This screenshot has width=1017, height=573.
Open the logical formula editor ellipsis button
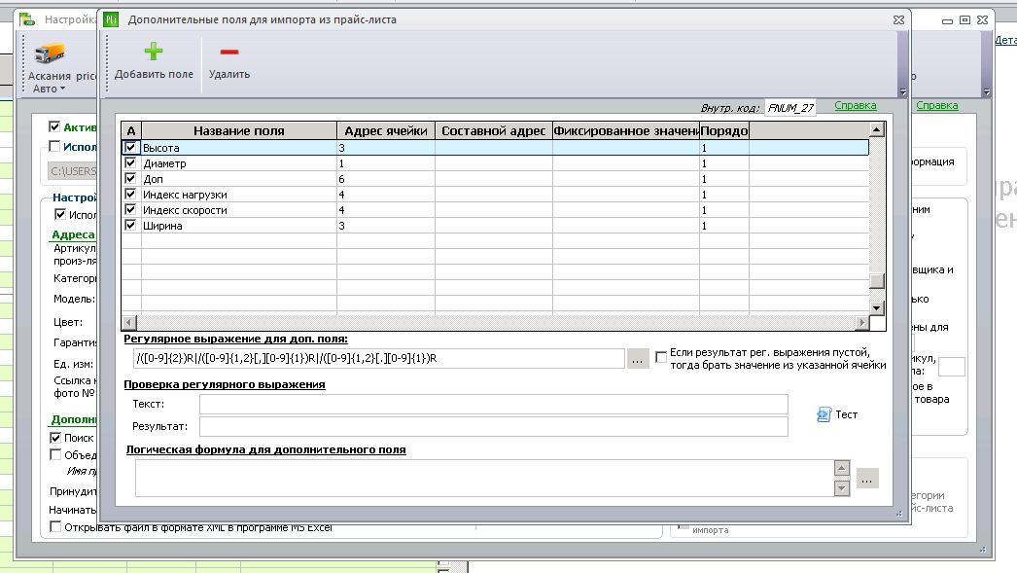pos(867,479)
